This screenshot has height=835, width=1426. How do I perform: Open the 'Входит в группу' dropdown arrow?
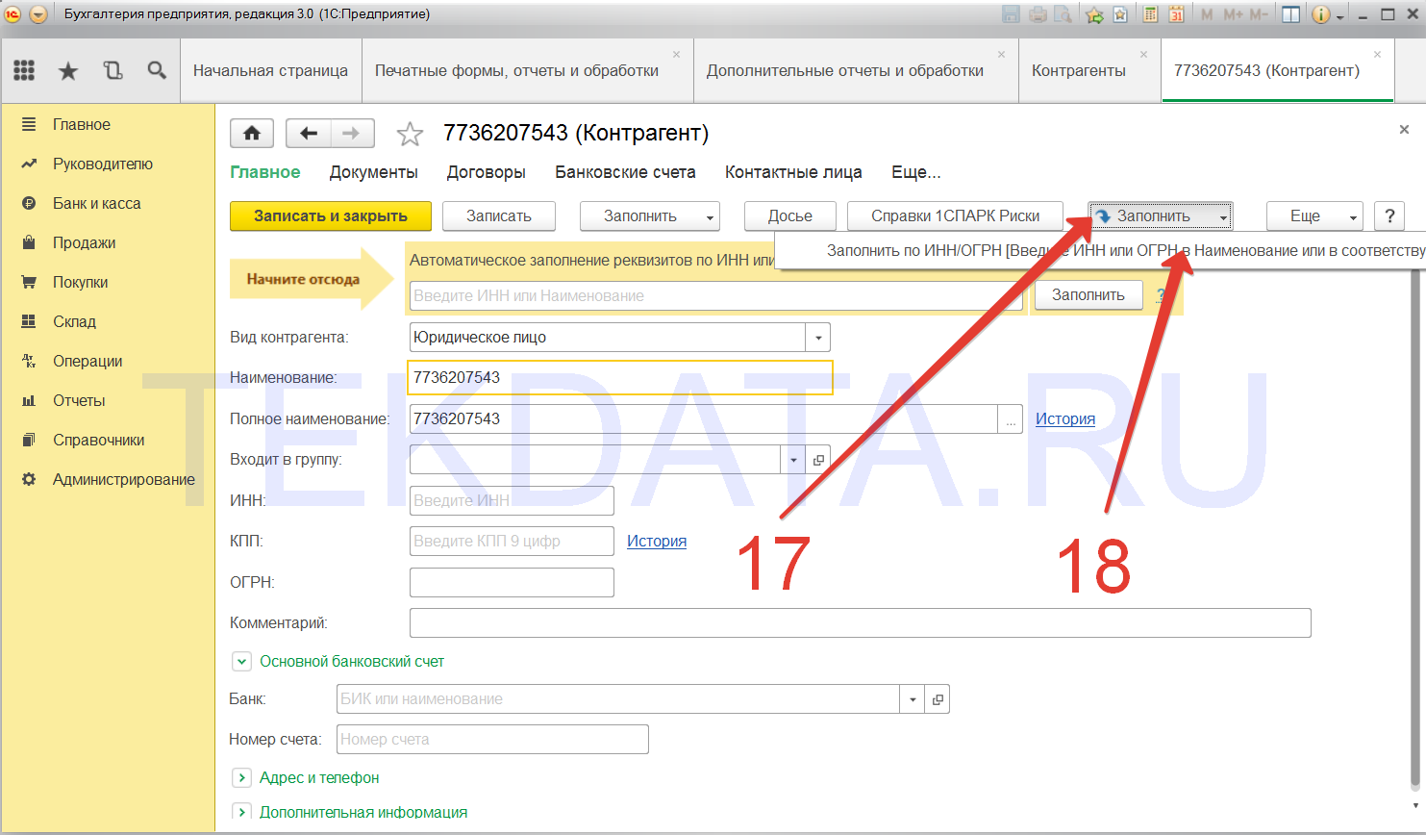click(x=793, y=460)
